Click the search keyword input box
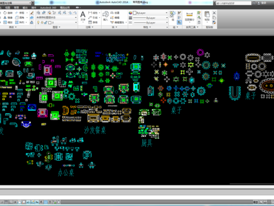Screen dimensions: 274x206 pos(233,3)
